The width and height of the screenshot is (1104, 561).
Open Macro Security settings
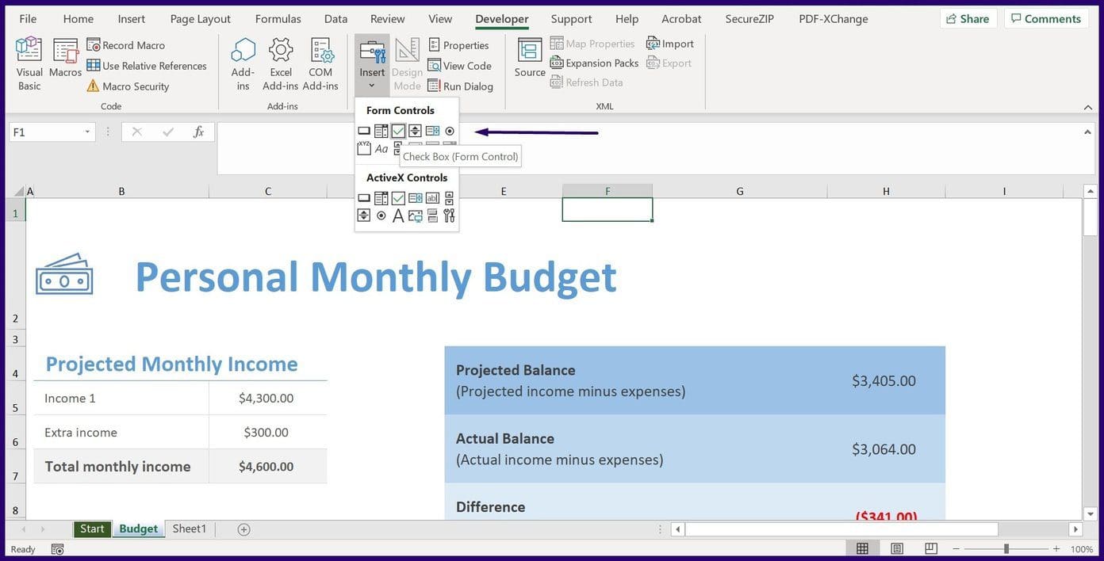pyautogui.click(x=127, y=86)
